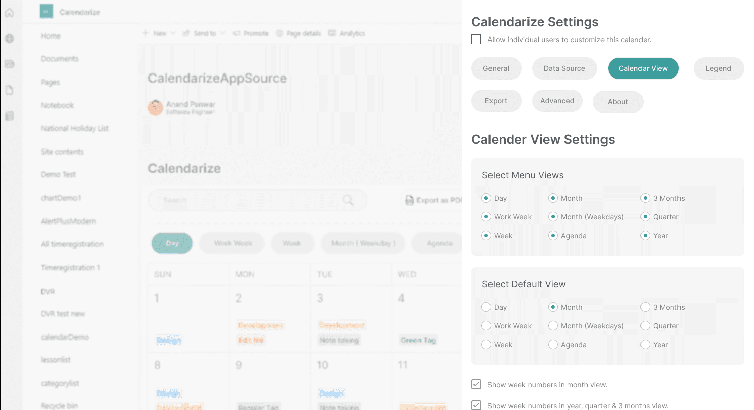
Task: Open the Send to dropdown chevron
Action: tap(222, 33)
